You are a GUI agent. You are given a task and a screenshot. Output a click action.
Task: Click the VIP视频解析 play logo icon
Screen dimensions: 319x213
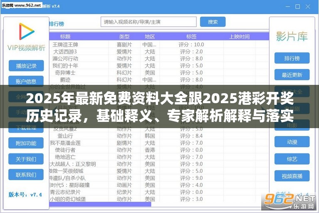(x=27, y=31)
